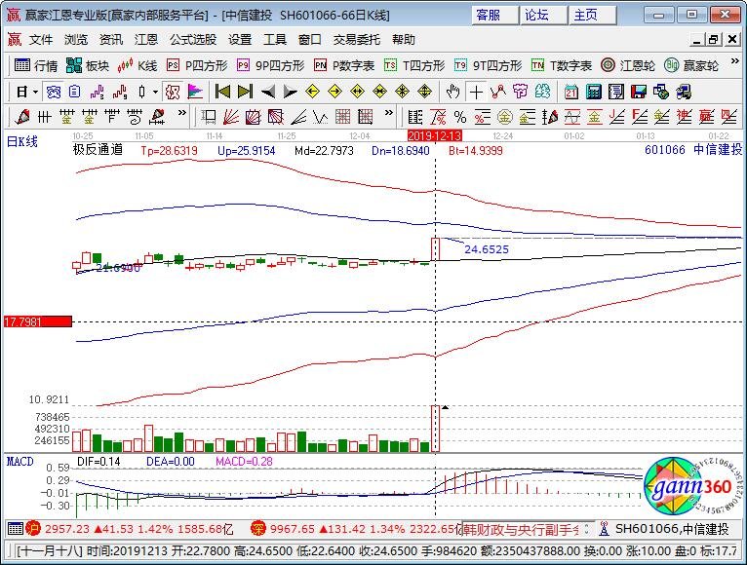
Task: Click the yellow diamond horizontal-expand icon
Action: 357,92
